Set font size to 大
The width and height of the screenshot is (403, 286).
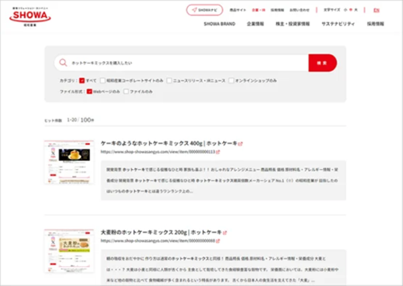[356, 10]
